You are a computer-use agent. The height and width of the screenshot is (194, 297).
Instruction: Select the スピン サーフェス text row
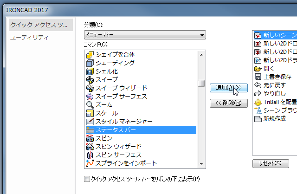click(x=119, y=155)
